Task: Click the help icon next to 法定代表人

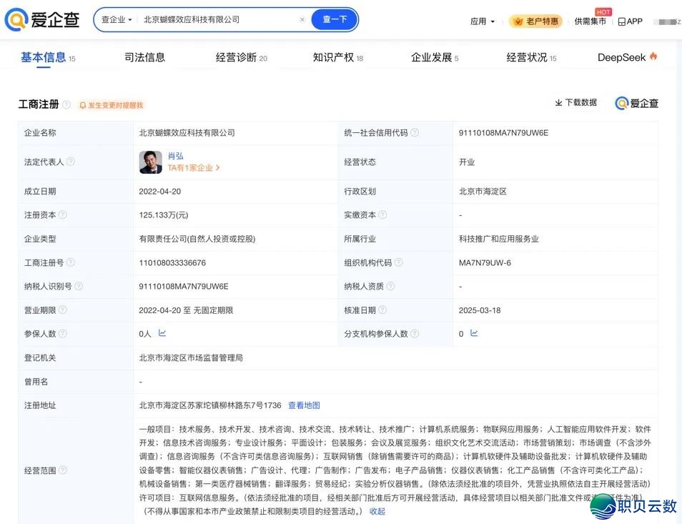Action: (x=71, y=162)
